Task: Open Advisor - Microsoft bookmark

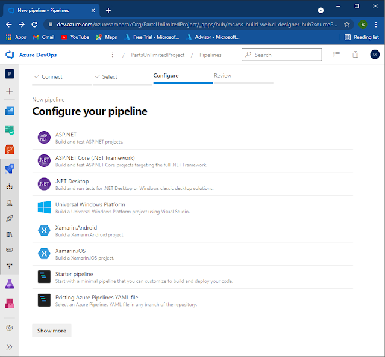Action: pos(213,37)
